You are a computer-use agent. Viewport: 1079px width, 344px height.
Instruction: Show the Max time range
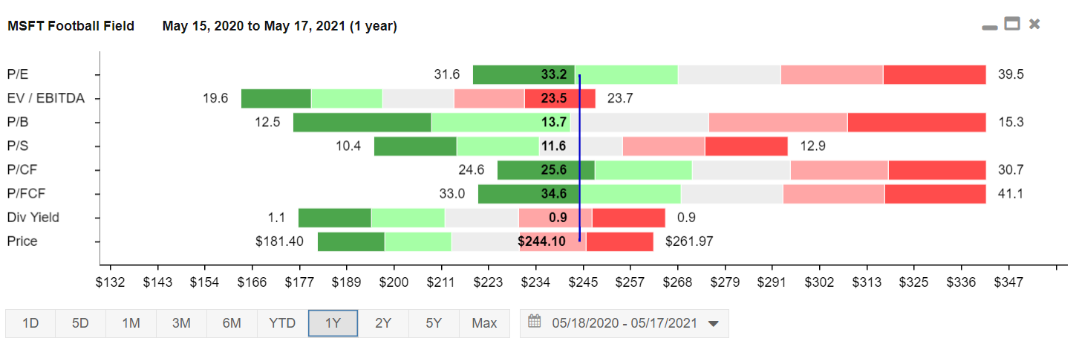(484, 323)
